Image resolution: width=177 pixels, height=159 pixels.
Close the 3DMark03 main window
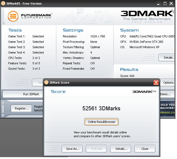[x=171, y=3]
